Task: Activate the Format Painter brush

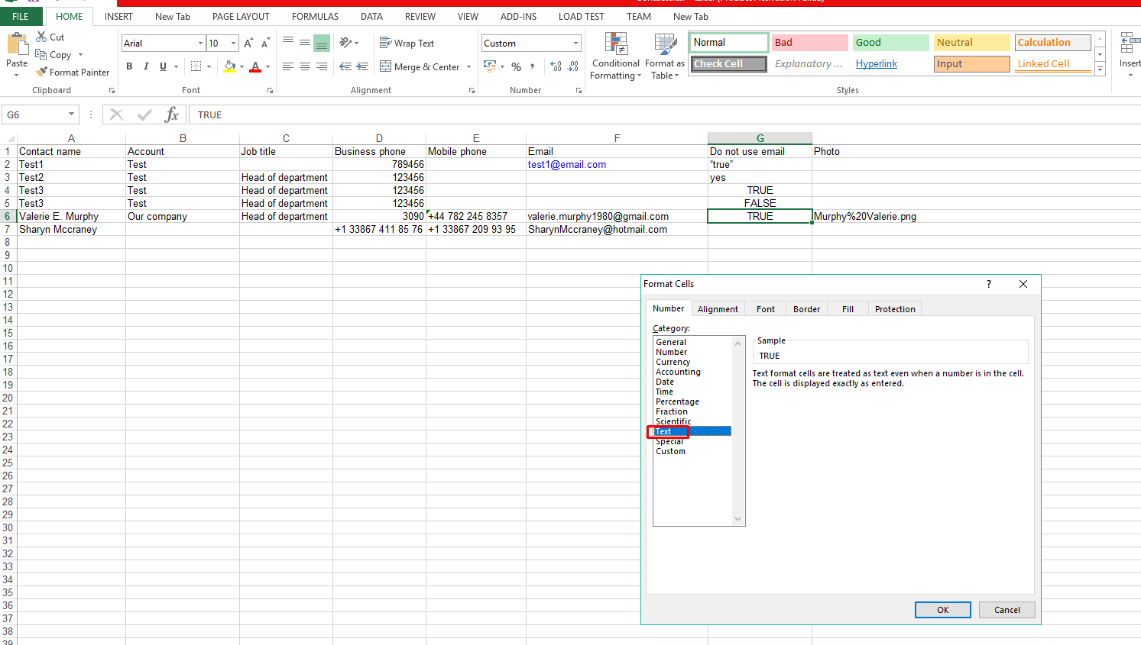Action: (41, 72)
